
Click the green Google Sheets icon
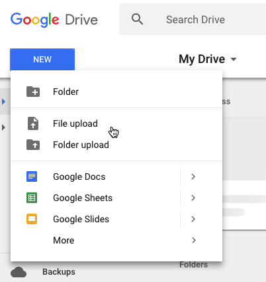click(32, 198)
